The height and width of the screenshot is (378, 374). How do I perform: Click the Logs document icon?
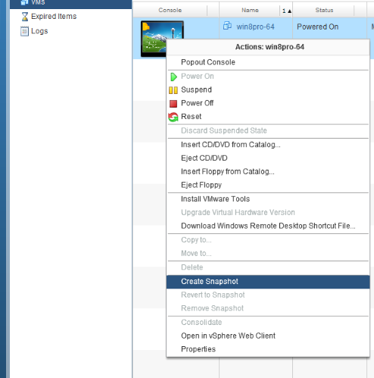[24, 31]
